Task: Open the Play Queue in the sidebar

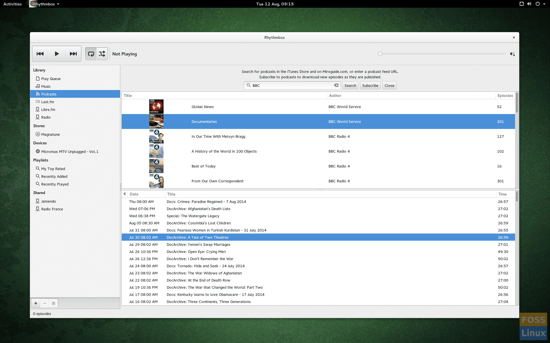Action: (x=75, y=79)
